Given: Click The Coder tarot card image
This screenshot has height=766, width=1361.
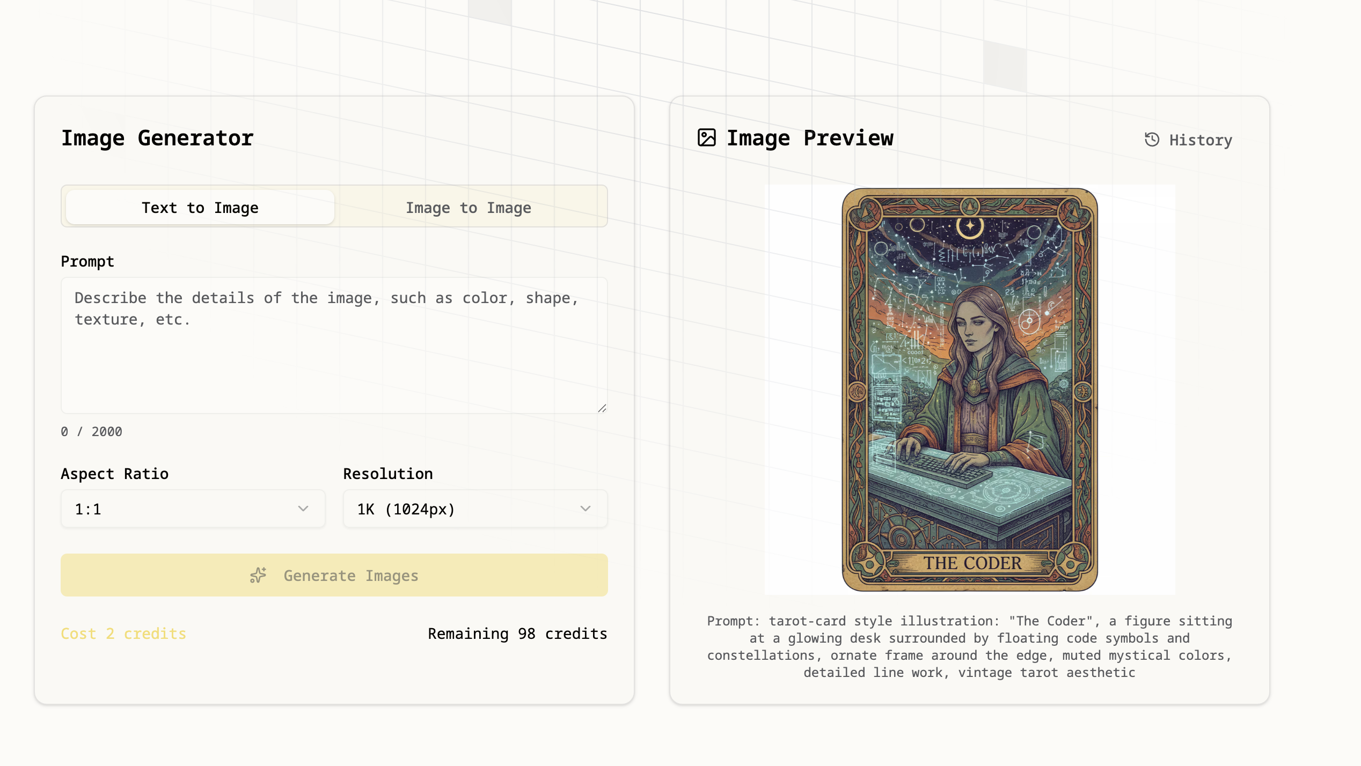Looking at the screenshot, I should coord(969,389).
